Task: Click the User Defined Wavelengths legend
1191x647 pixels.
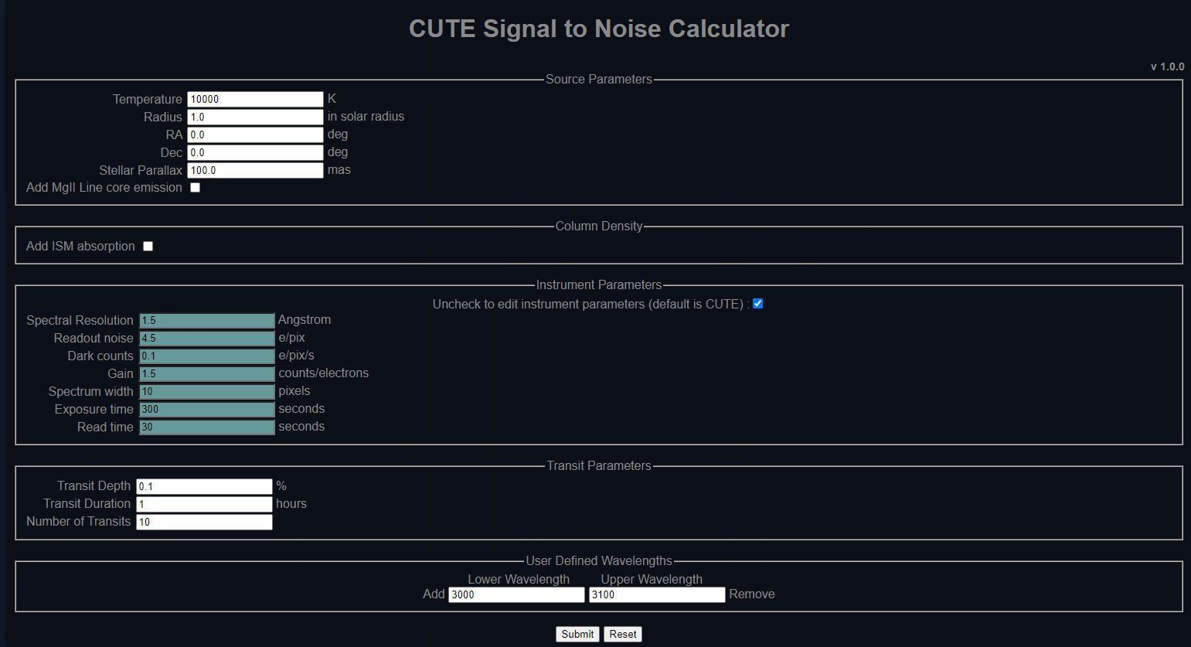Action: point(599,560)
